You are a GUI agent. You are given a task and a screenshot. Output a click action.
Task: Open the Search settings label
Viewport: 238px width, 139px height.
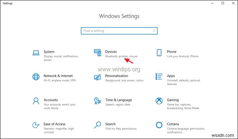pos(110,124)
